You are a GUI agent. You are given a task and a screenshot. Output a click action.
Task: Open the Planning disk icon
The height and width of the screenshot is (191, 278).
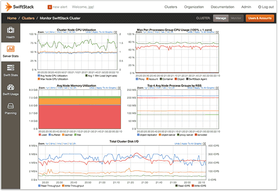click(x=11, y=106)
